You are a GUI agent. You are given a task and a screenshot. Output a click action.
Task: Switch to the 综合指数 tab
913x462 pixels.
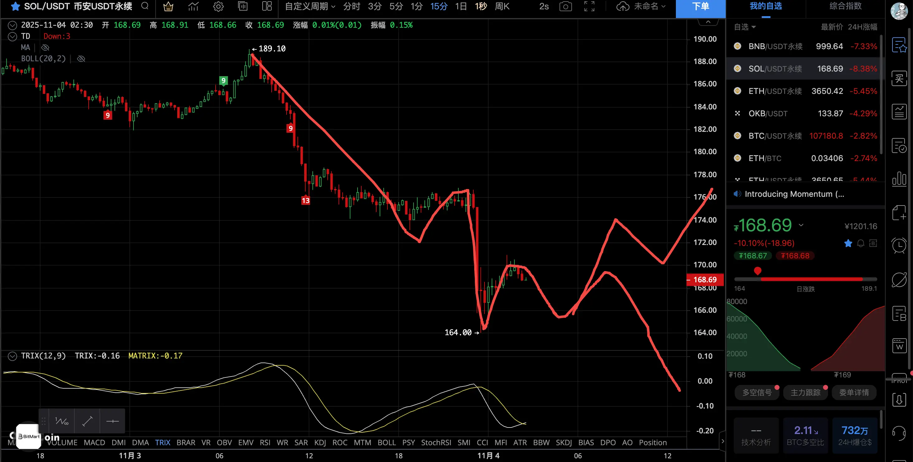pyautogui.click(x=845, y=6)
